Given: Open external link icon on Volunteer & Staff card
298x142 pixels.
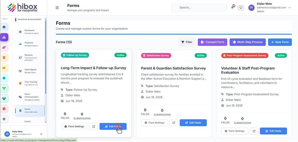Looking at the screenshot, I should tap(254, 131).
